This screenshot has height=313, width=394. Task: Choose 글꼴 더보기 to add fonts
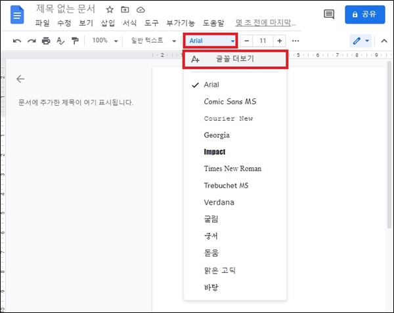[x=235, y=59]
